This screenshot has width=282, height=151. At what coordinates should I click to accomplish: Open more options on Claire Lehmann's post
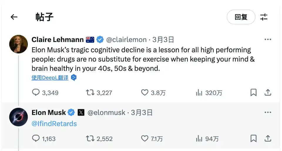268,39
